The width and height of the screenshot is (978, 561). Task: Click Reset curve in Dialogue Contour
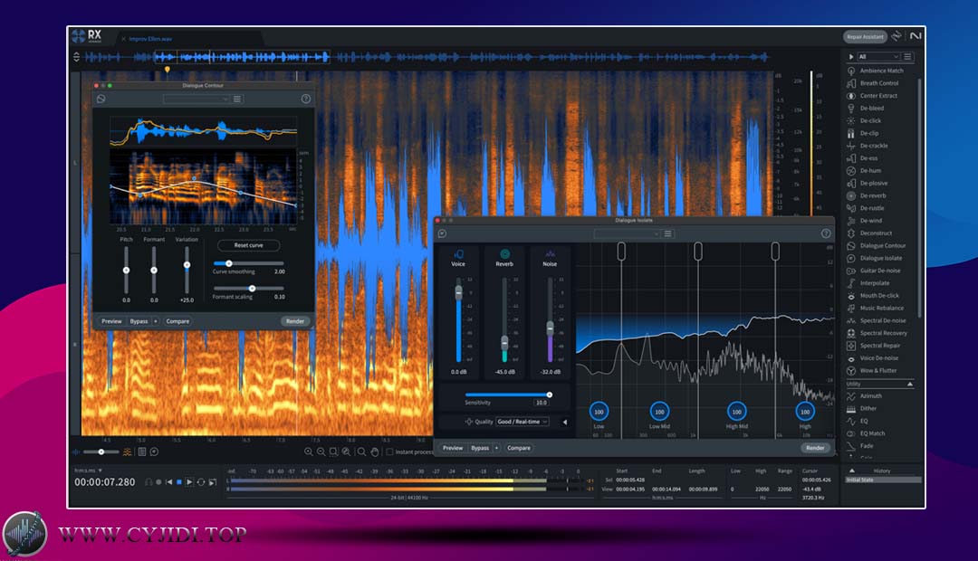[x=249, y=245]
